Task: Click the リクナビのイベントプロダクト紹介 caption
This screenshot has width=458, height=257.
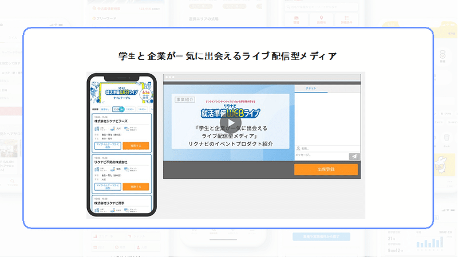Action: tap(231, 144)
